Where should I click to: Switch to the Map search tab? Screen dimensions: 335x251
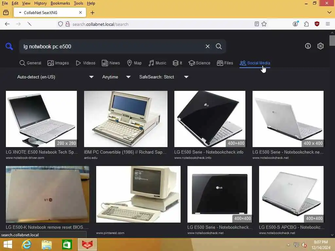[x=134, y=63]
